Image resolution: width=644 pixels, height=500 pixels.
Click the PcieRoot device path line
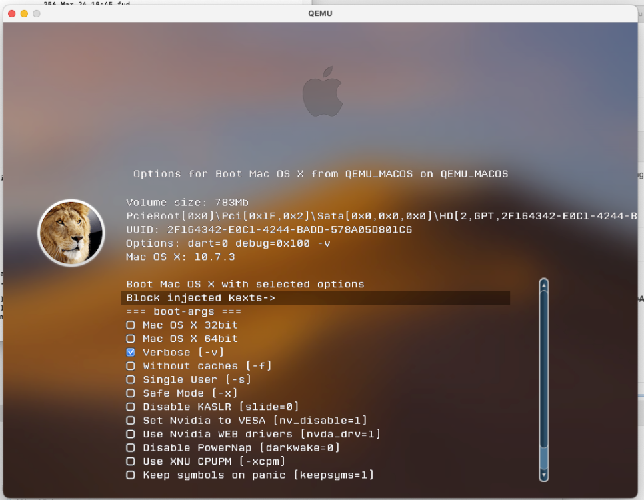[x=381, y=216]
